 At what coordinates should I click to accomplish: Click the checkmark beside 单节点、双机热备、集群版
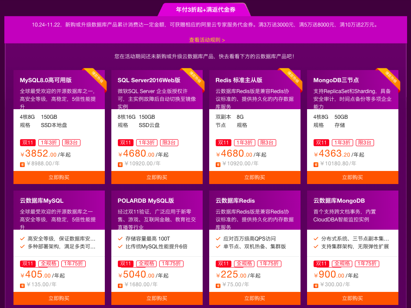(218, 246)
